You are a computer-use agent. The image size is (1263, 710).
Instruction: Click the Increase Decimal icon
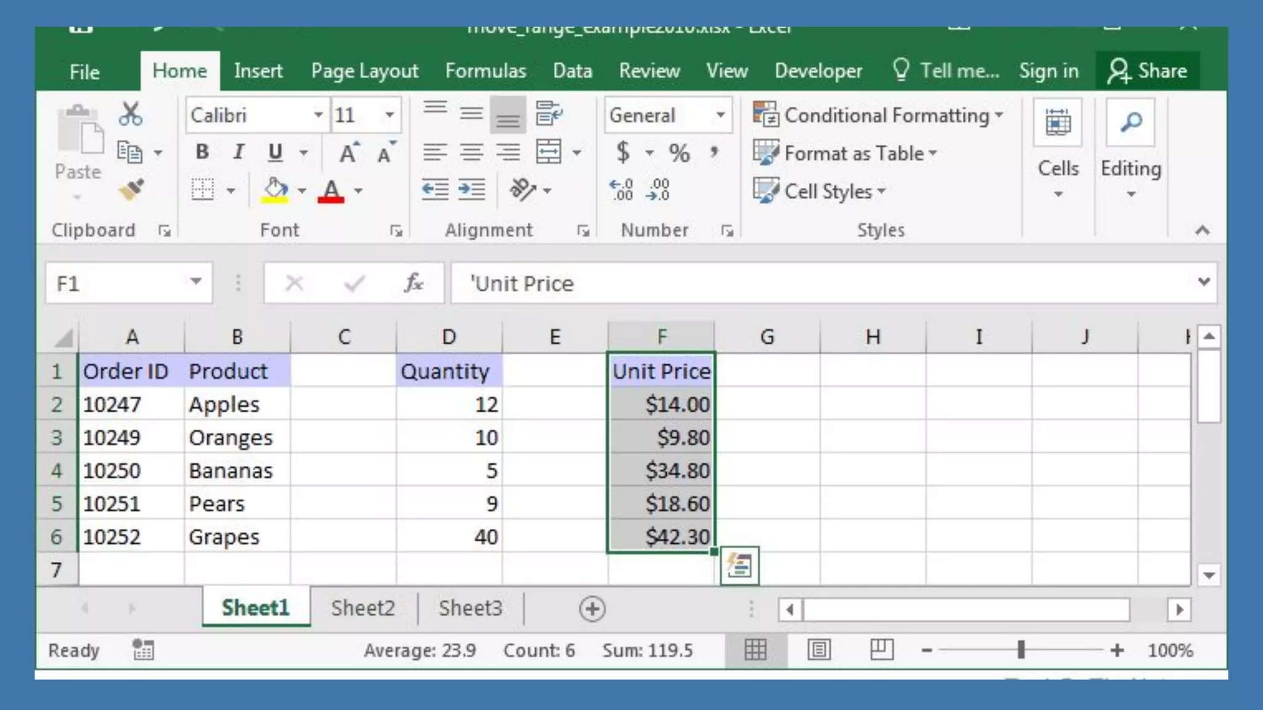tap(621, 190)
